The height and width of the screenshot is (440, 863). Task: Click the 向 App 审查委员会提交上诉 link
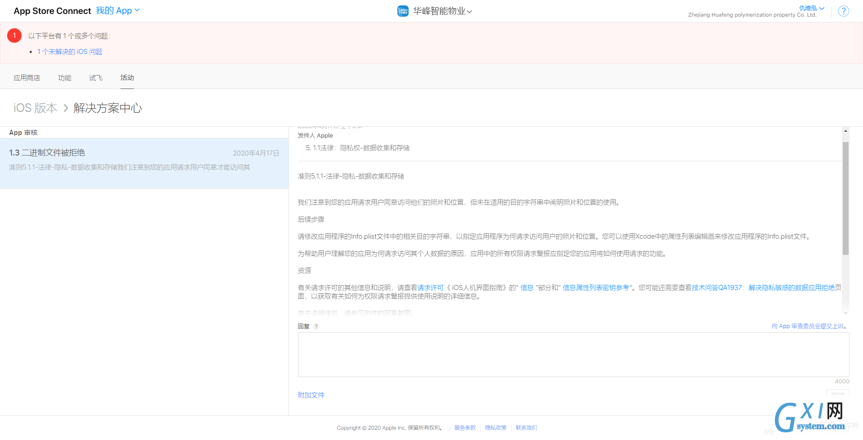[x=808, y=326]
